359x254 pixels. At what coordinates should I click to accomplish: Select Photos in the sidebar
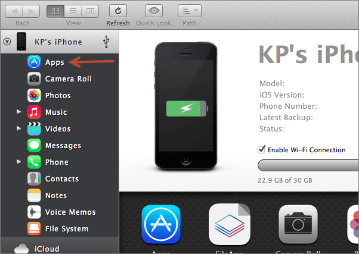click(58, 96)
